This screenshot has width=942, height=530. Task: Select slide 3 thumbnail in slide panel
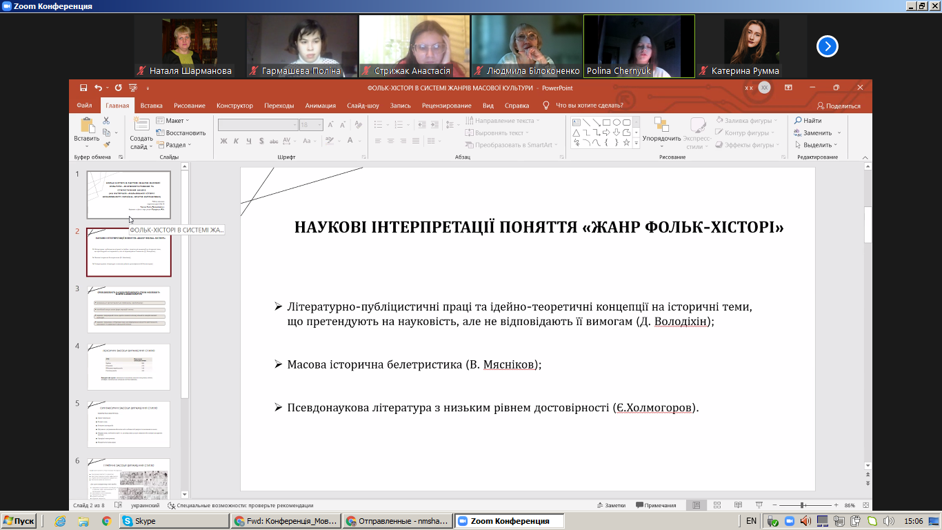(x=128, y=309)
